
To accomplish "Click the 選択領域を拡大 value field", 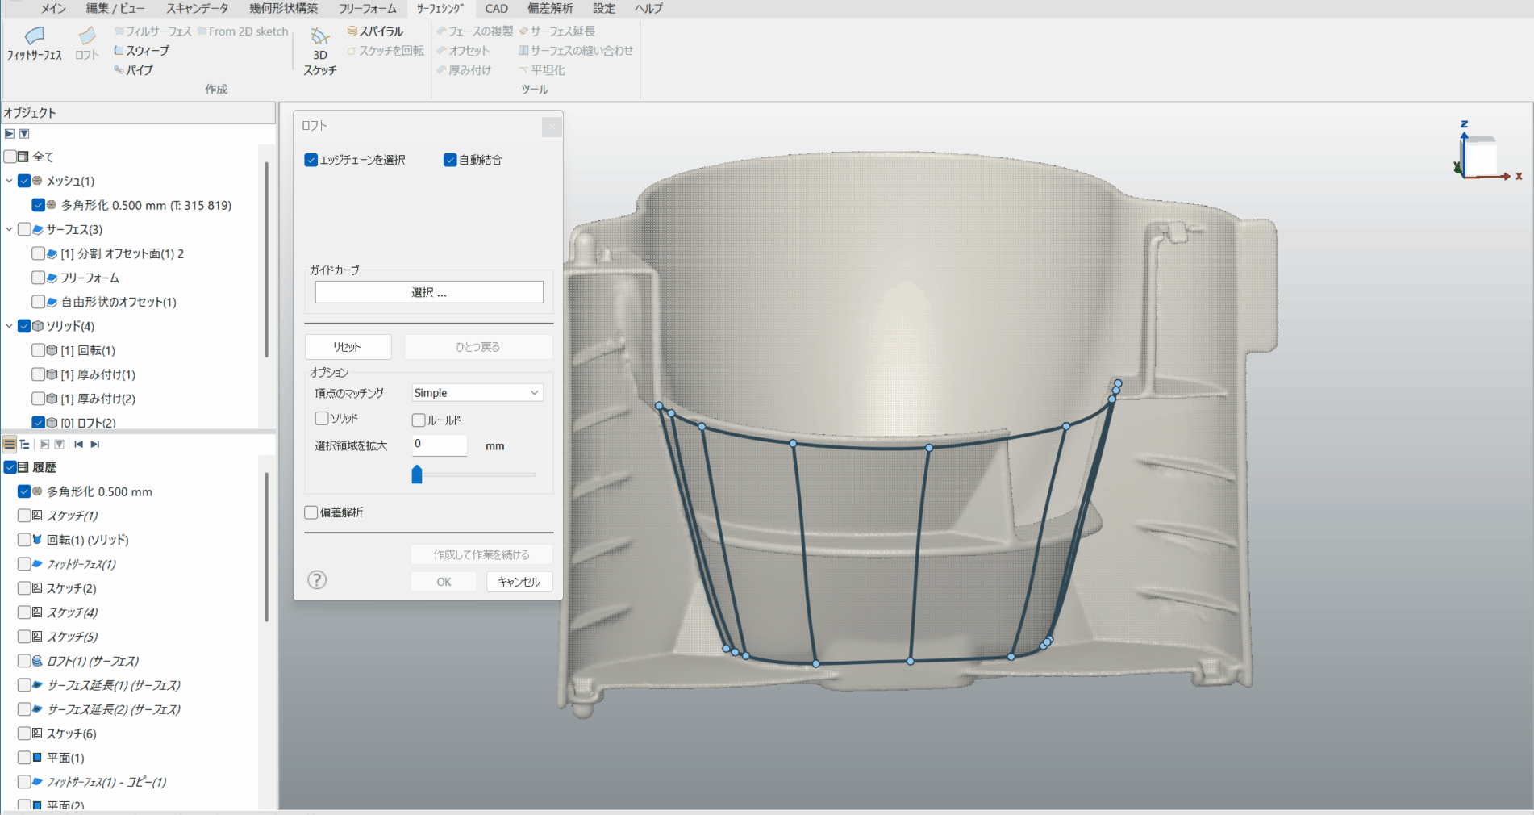I will click(439, 445).
